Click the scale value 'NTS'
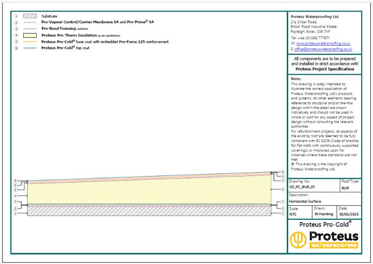 (x=293, y=214)
